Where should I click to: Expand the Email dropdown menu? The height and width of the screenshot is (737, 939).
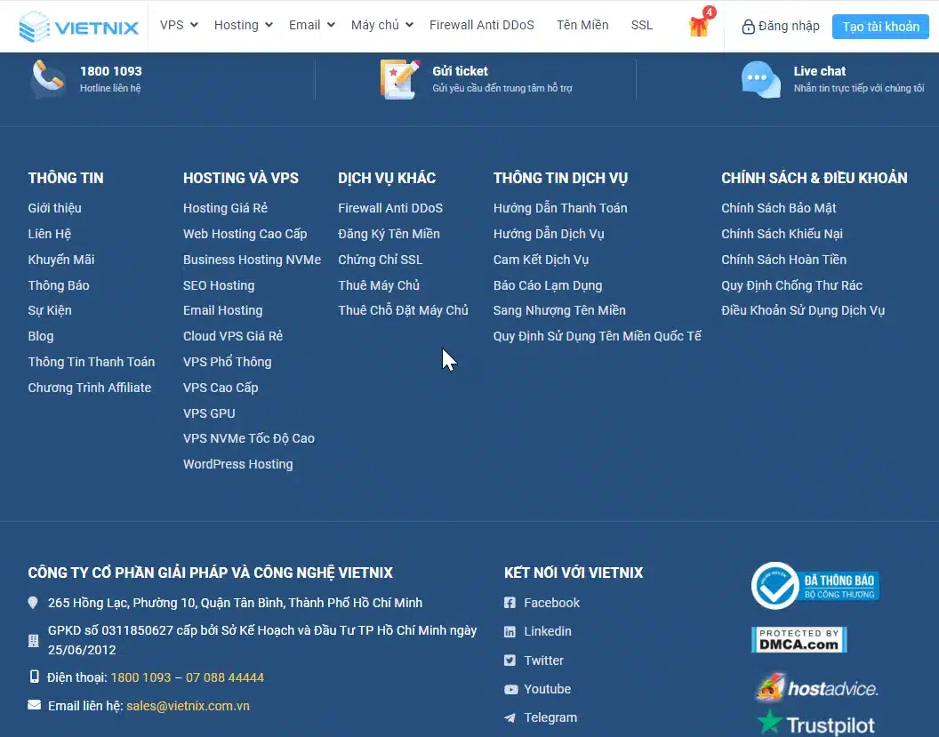tap(311, 25)
